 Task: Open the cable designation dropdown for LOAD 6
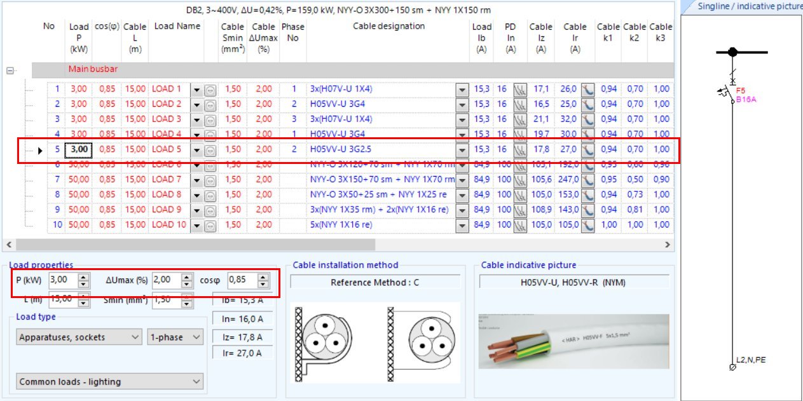click(x=462, y=164)
